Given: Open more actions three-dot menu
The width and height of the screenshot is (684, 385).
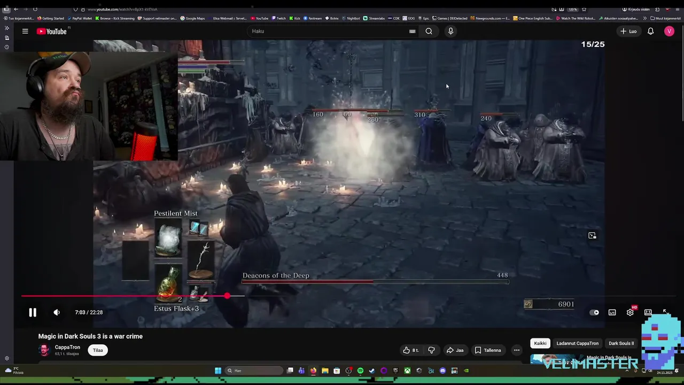Looking at the screenshot, I should point(516,350).
